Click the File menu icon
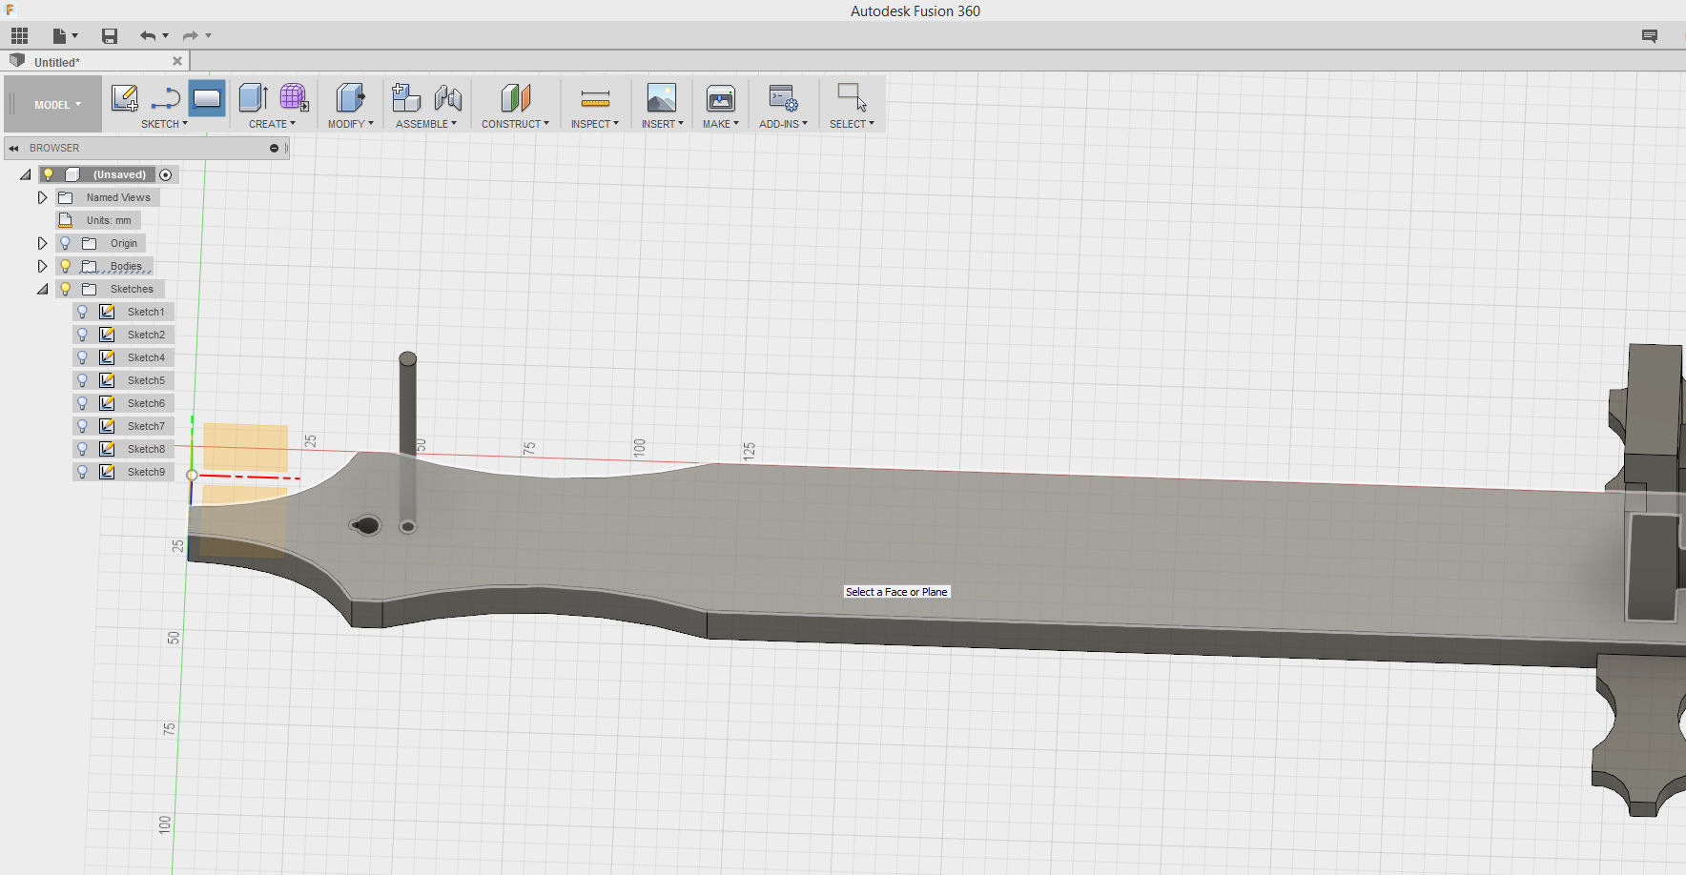The width and height of the screenshot is (1686, 875). tap(59, 36)
